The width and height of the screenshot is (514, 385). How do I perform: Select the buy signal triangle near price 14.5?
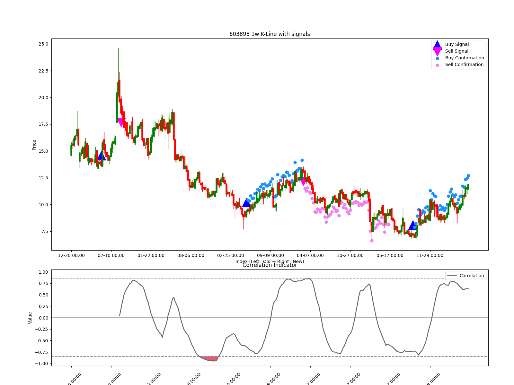(102, 156)
